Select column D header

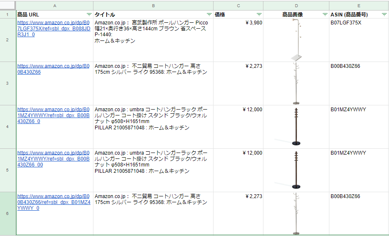coord(296,6)
